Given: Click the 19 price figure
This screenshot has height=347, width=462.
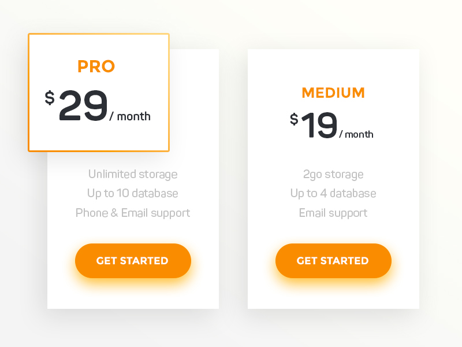Looking at the screenshot, I should (319, 125).
